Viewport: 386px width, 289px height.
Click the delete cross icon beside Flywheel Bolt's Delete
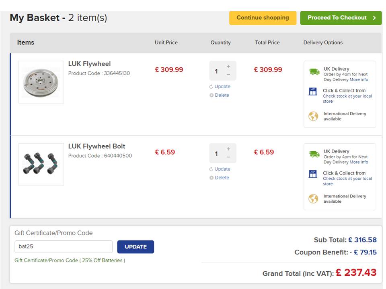click(211, 178)
